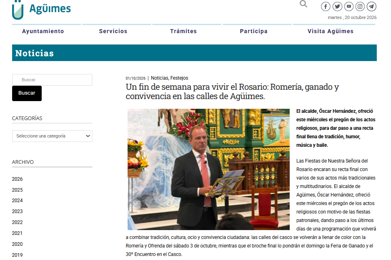Click the mayor's speech photo

coord(209,169)
